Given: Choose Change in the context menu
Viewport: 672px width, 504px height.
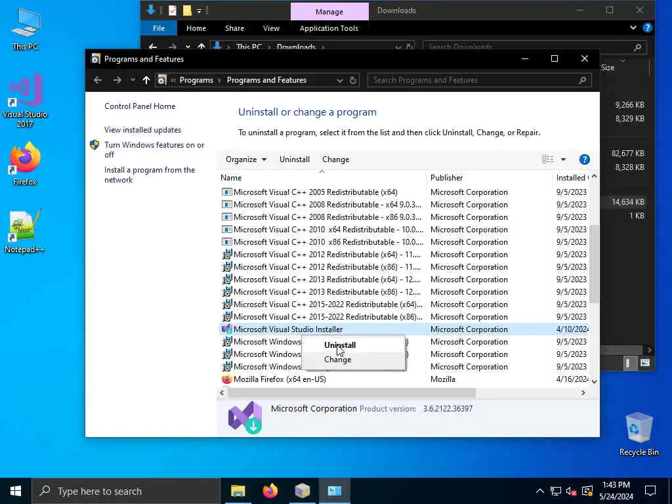Looking at the screenshot, I should point(338,360).
